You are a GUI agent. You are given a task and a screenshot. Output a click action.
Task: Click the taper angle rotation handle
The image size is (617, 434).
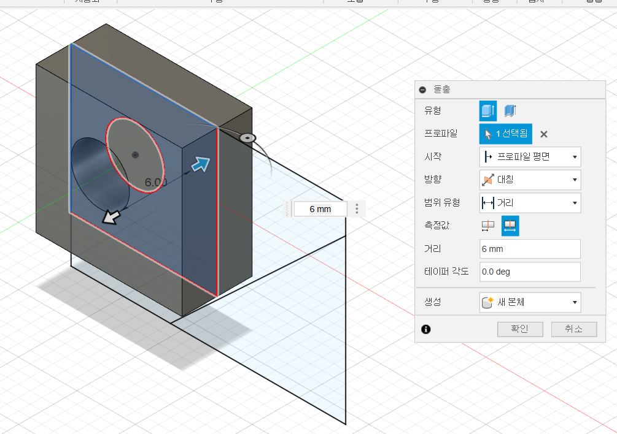coord(247,138)
